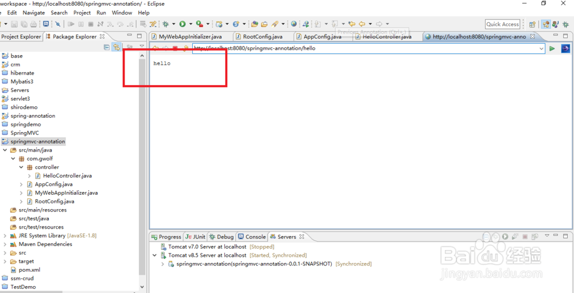Open the Project menu
The height and width of the screenshot is (293, 574).
tap(82, 13)
